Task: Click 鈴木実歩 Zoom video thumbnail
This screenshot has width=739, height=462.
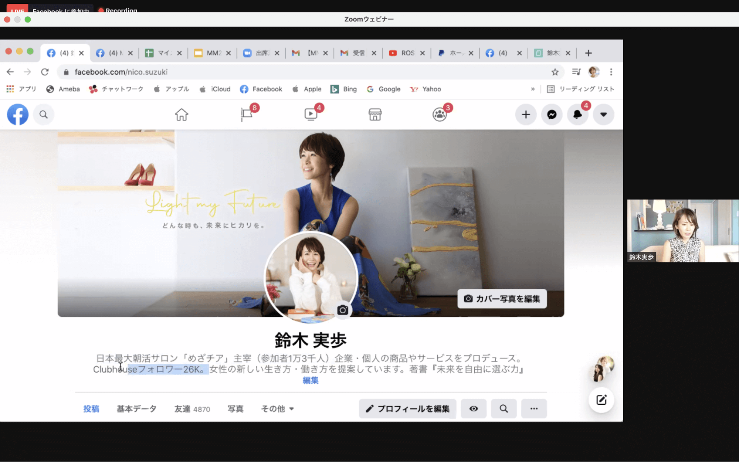Action: 683,231
